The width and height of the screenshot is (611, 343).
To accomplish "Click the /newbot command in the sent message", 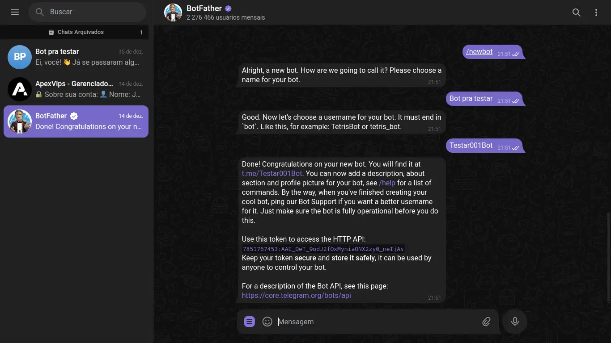I will (x=479, y=52).
